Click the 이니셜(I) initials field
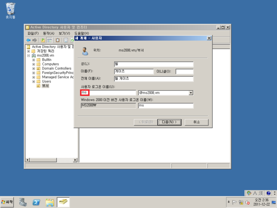Screen dimensions: 277x208 185,72
